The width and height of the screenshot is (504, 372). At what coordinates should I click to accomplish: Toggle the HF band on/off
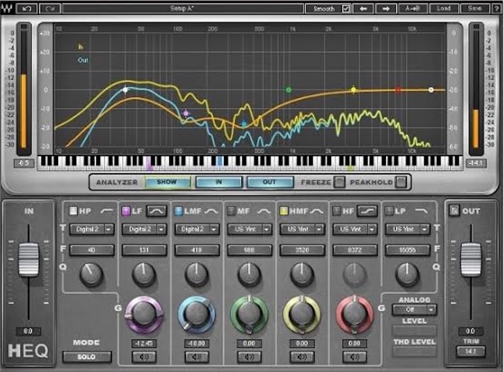pos(337,211)
